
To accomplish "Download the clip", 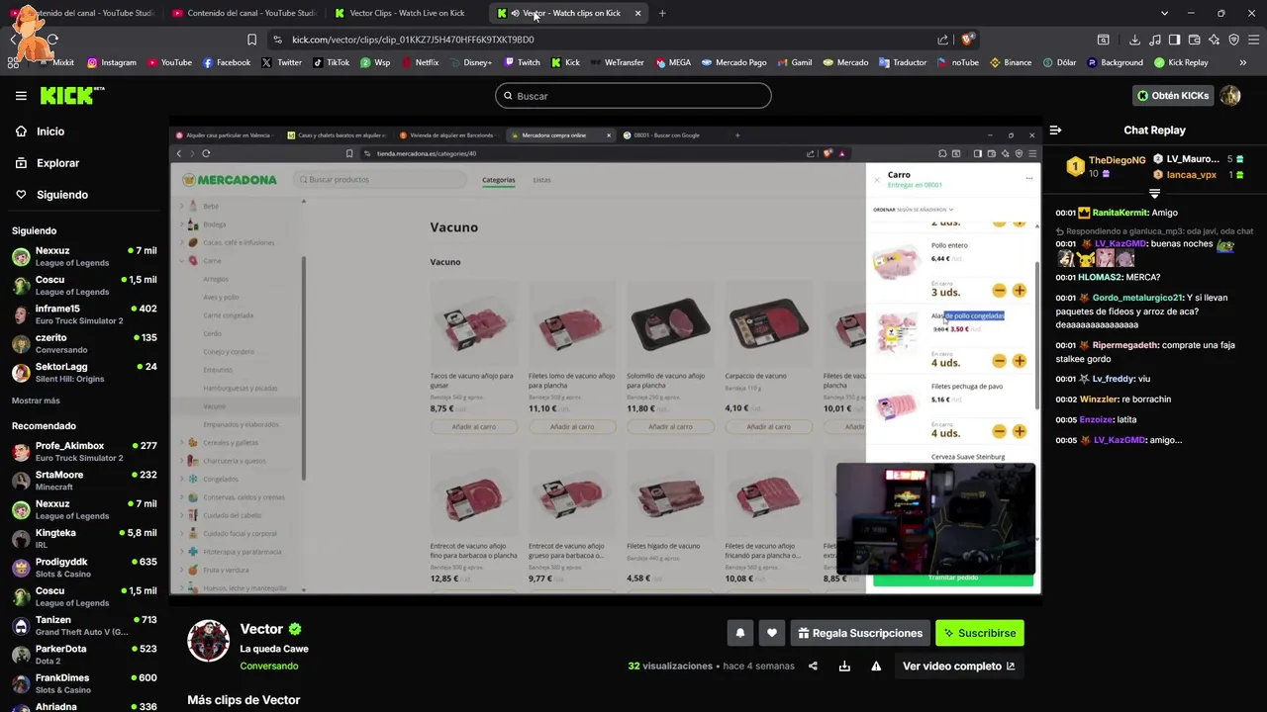I will [x=844, y=667].
